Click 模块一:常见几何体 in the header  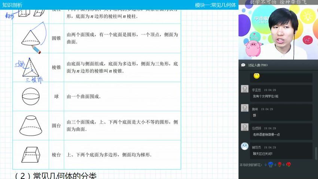click(215, 5)
